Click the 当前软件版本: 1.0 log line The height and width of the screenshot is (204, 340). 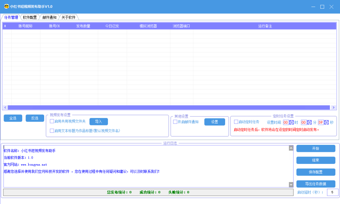pos(19,158)
